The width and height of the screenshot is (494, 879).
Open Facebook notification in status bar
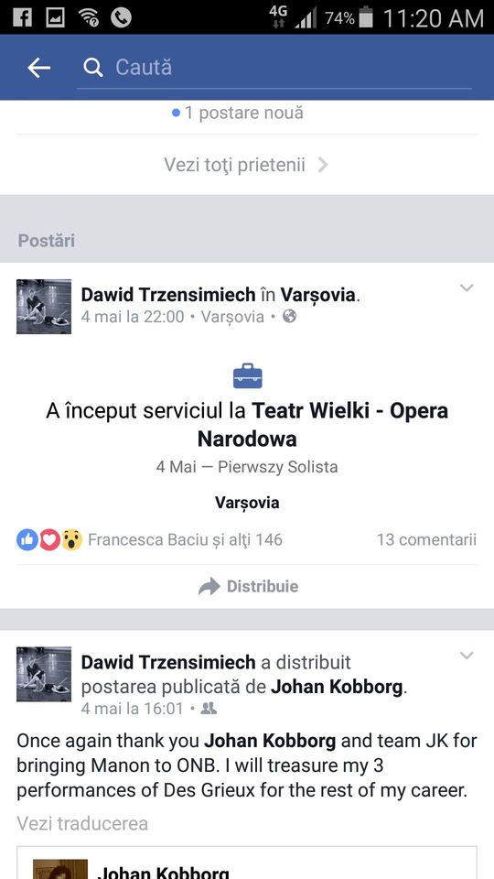click(x=22, y=17)
